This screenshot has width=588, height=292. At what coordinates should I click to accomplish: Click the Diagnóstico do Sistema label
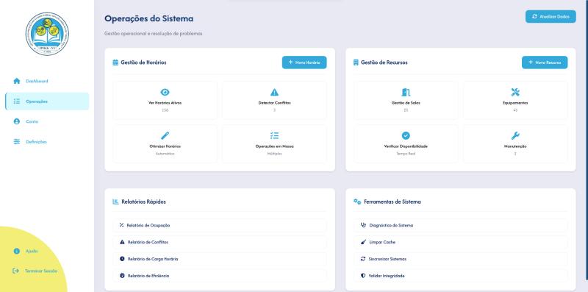pos(391,225)
